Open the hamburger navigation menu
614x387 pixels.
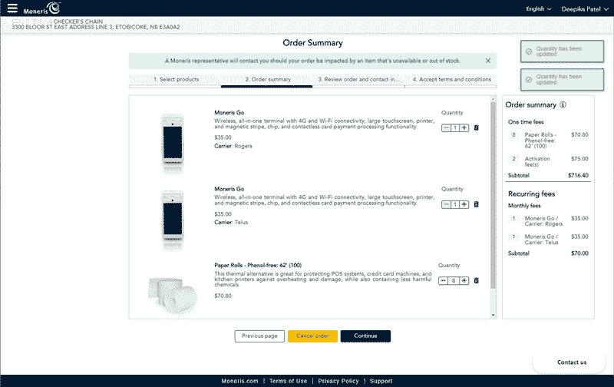12,8
